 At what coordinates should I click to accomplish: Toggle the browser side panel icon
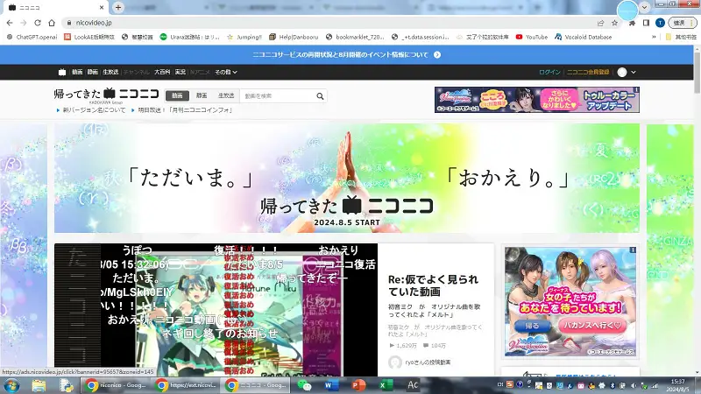(x=646, y=23)
